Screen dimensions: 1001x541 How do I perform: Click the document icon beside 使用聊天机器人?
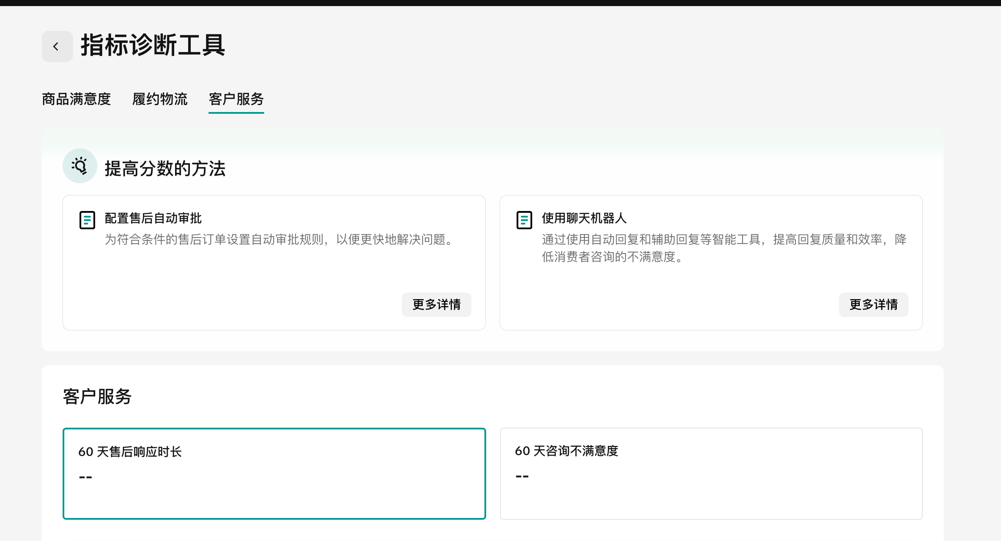[524, 220]
